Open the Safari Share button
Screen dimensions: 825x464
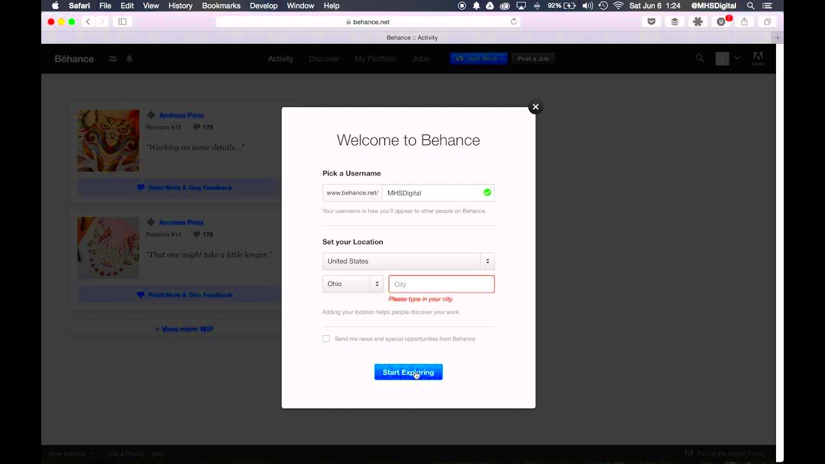coord(744,22)
